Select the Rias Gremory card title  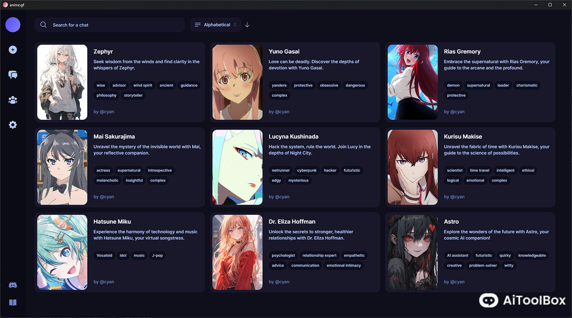pos(462,51)
